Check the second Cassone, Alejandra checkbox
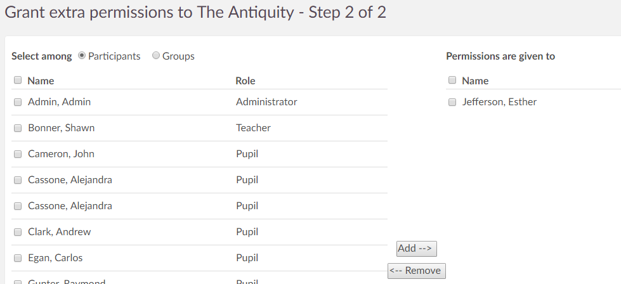 pyautogui.click(x=18, y=206)
